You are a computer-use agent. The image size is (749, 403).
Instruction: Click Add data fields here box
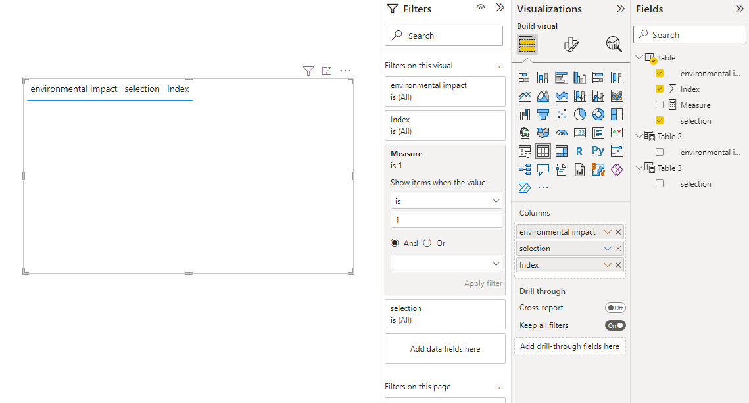click(x=445, y=348)
